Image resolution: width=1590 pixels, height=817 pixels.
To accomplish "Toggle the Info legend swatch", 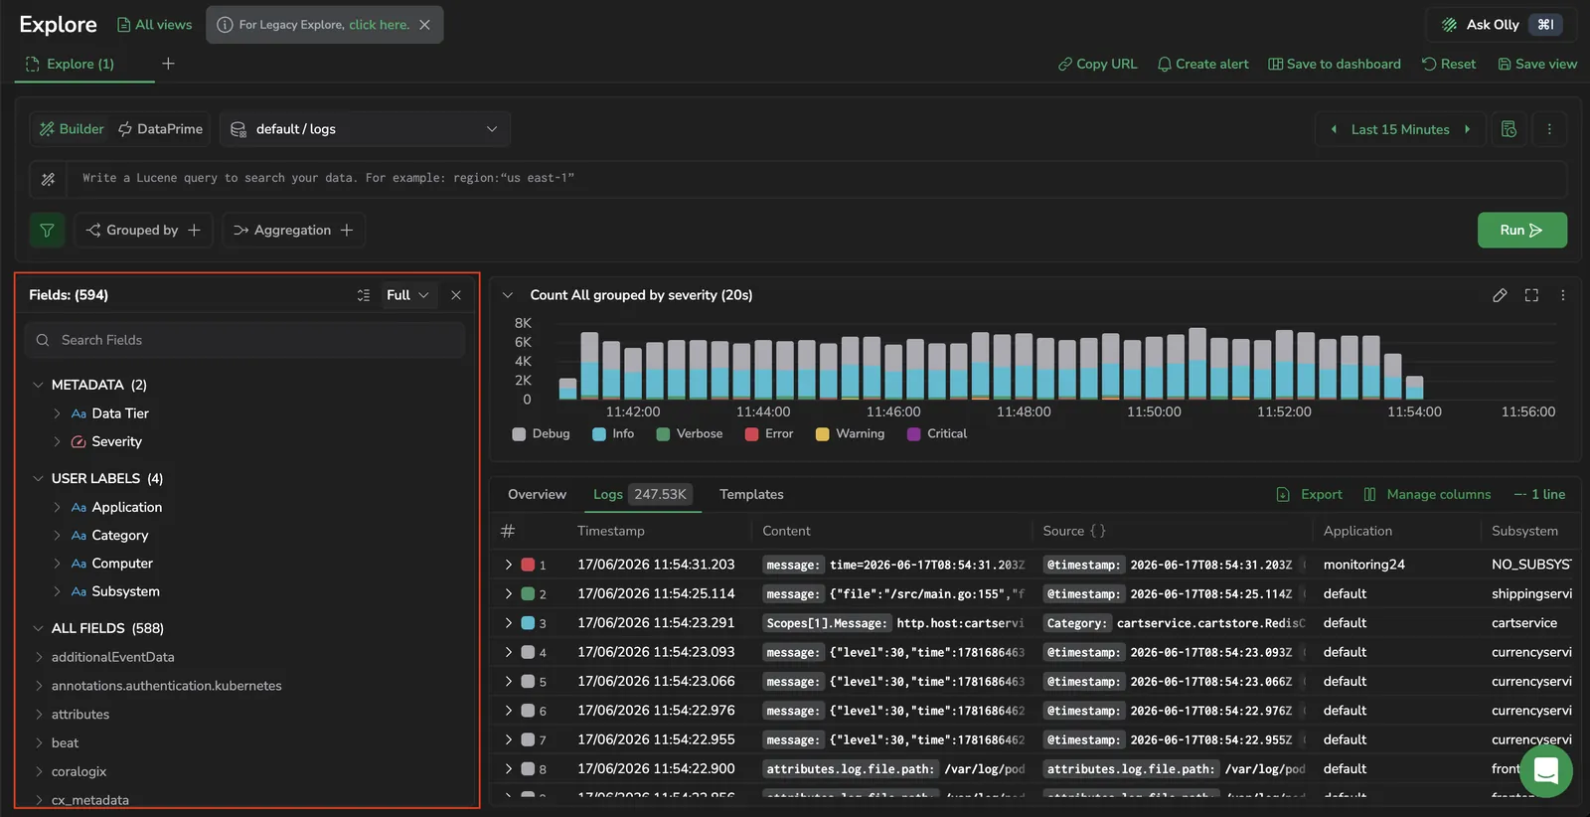I will 599,434.
